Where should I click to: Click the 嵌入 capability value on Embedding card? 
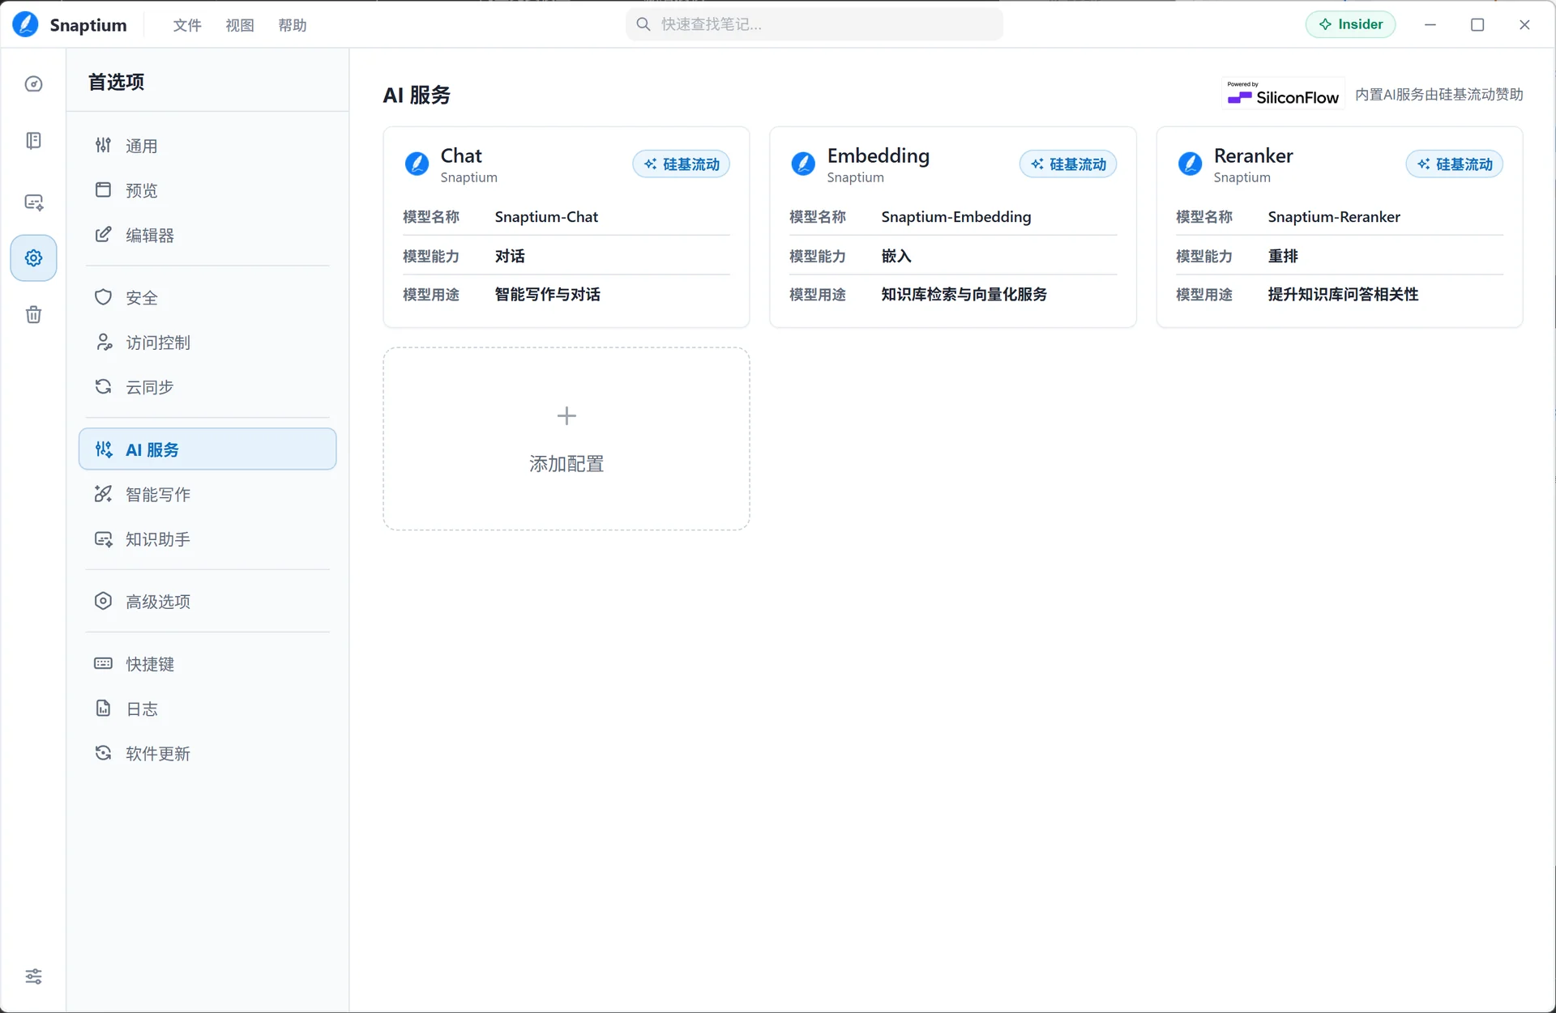pyautogui.click(x=896, y=257)
